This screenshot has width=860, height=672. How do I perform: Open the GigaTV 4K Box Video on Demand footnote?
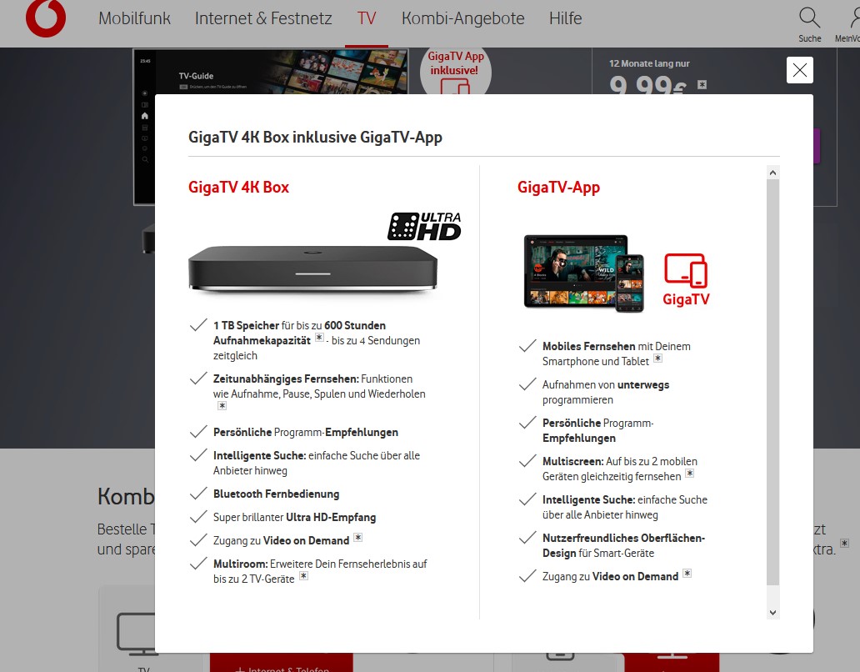(x=357, y=538)
